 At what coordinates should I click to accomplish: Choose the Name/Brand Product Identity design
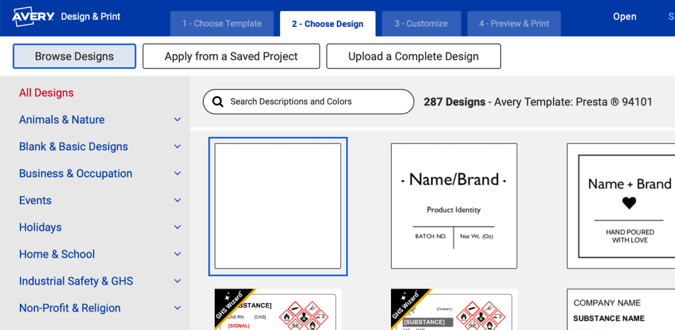[x=454, y=206]
